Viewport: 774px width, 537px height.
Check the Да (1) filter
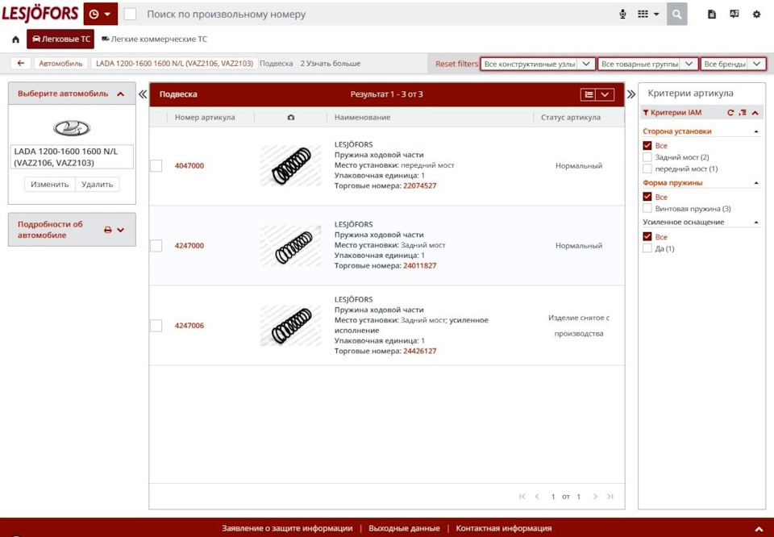(647, 249)
